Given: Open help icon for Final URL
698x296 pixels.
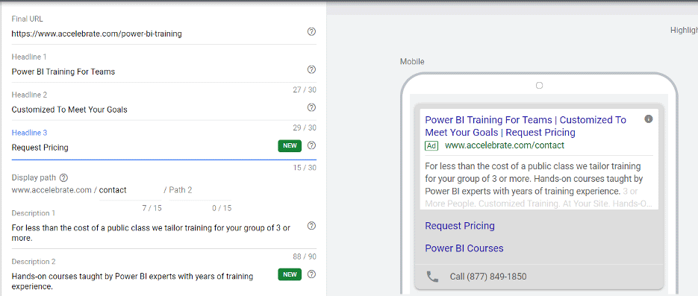Looking at the screenshot, I should tap(311, 31).
